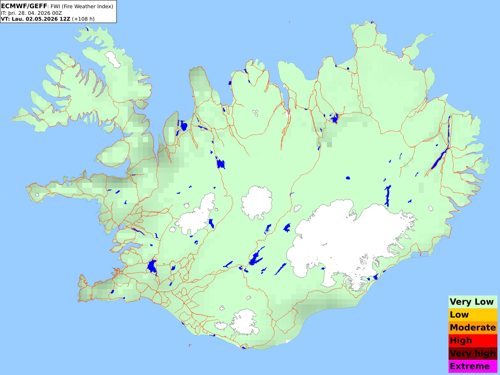Click the white Drangajökull glacier in the Westfjords

pyautogui.click(x=113, y=59)
